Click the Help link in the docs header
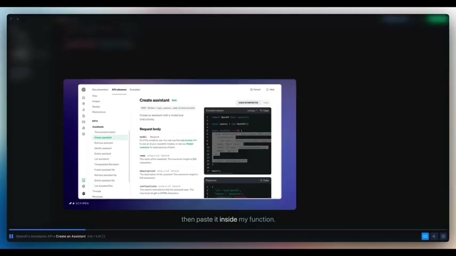 (271, 90)
